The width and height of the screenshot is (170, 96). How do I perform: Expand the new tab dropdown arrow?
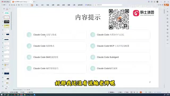[x=36, y=2]
